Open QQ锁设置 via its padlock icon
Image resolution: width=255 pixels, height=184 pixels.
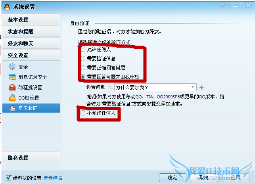pyautogui.click(x=12, y=98)
